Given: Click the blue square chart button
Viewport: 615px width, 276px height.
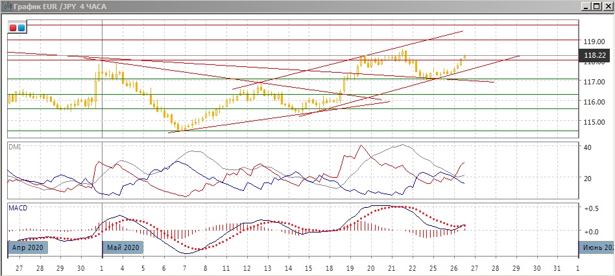Looking at the screenshot, I should (21, 28).
